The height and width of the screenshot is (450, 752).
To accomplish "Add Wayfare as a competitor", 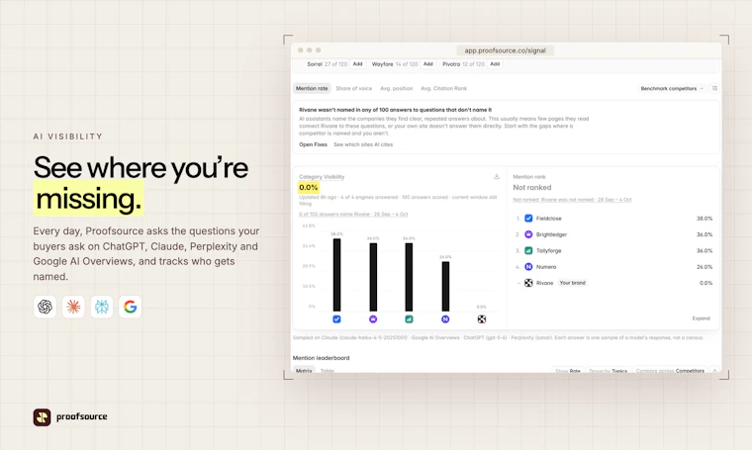I will (428, 63).
